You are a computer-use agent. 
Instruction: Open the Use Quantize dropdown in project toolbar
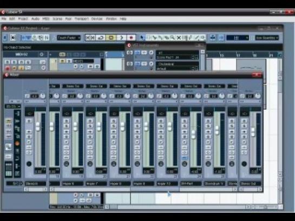tap(267, 37)
